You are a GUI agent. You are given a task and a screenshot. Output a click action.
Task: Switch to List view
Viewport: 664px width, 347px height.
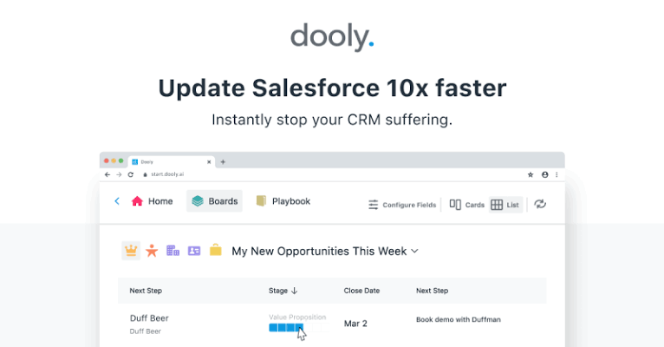pyautogui.click(x=505, y=205)
